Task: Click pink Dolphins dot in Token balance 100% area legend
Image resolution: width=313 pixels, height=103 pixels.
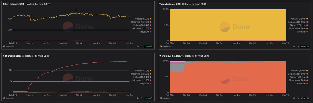Action: tap(307, 22)
